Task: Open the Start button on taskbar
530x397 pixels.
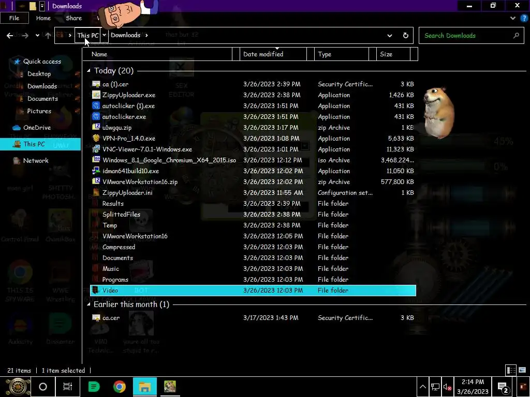Action: pyautogui.click(x=18, y=387)
